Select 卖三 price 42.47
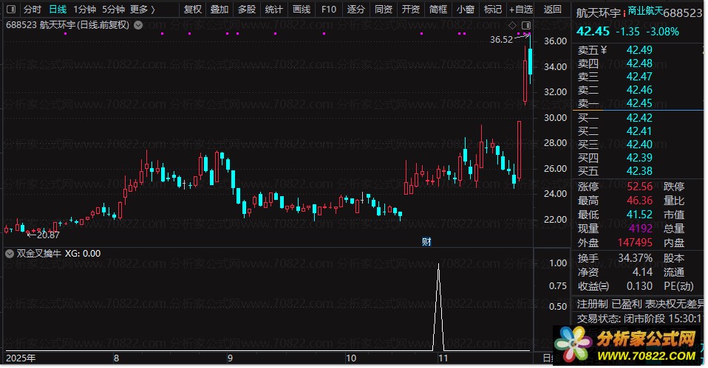708x368 pixels. (639, 77)
